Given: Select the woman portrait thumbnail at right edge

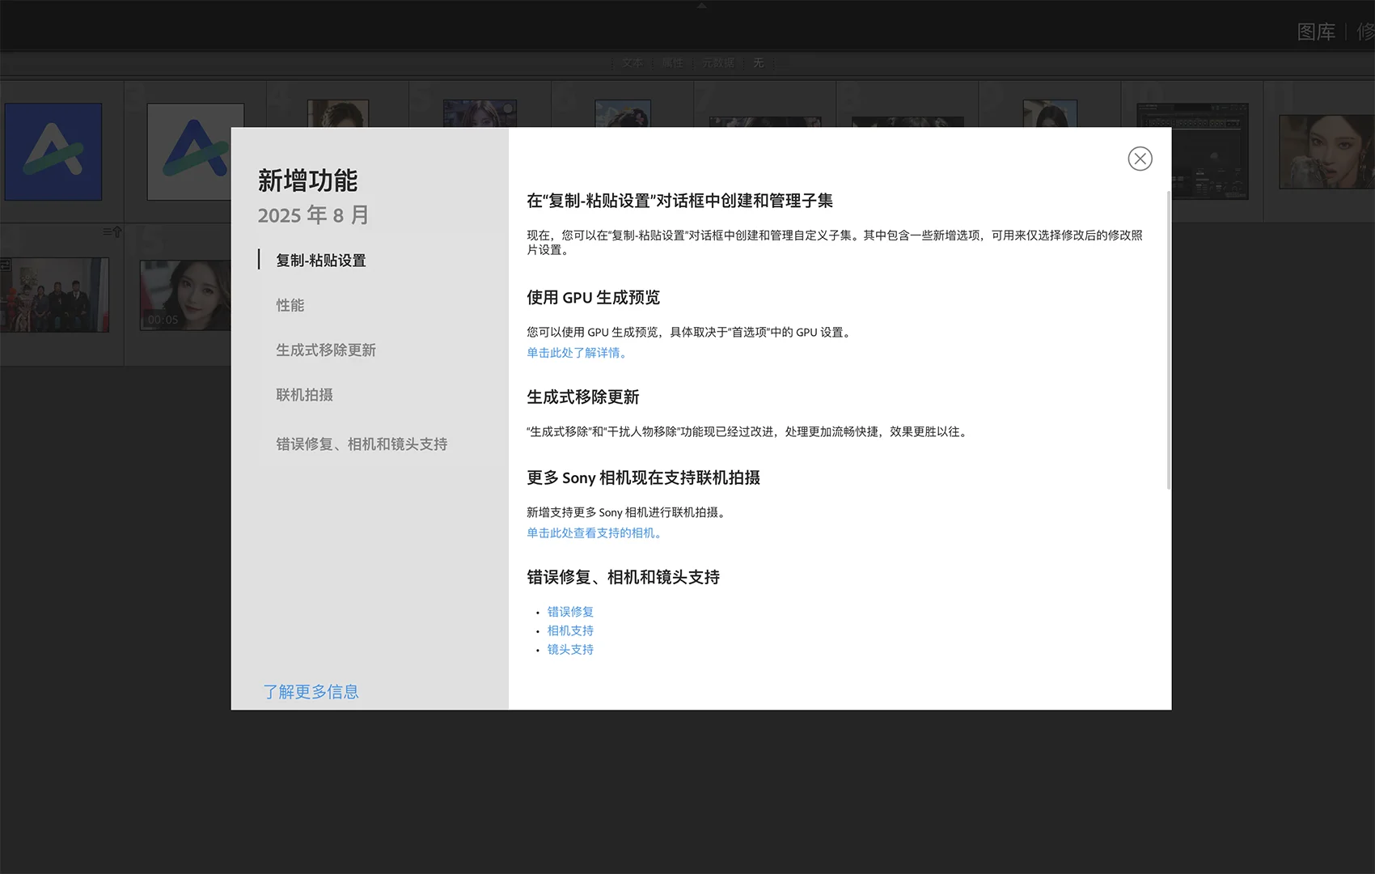Looking at the screenshot, I should 1326,151.
